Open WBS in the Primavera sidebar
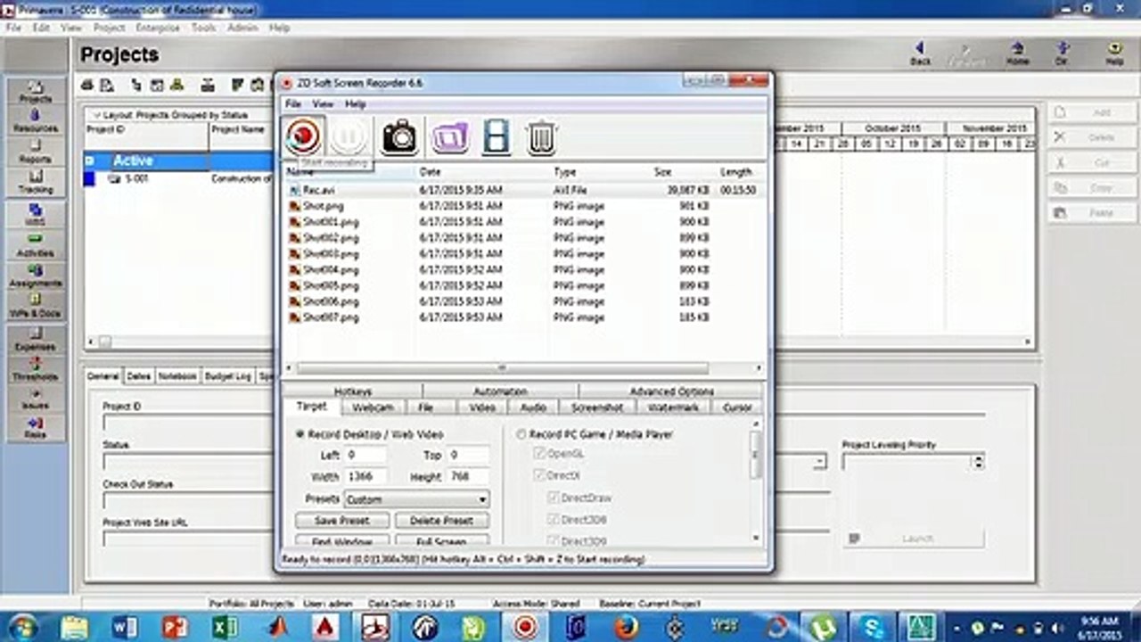1141x642 pixels. coord(36,215)
